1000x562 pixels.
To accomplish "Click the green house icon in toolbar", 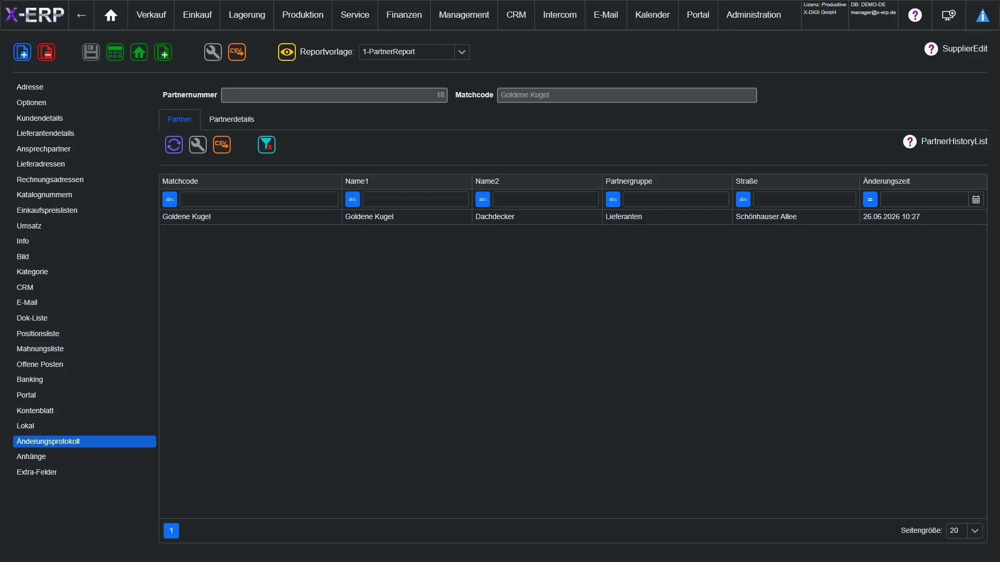I will pyautogui.click(x=139, y=52).
